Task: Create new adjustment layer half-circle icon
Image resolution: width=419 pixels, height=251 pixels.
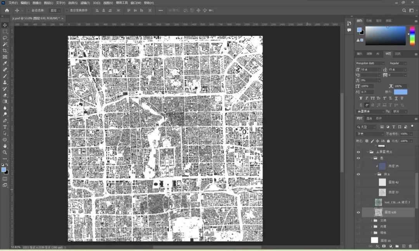Action: [390, 246]
